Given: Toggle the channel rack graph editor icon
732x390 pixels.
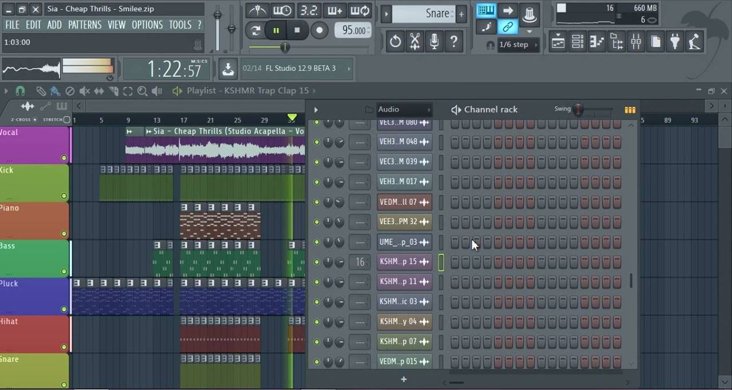Looking at the screenshot, I should pyautogui.click(x=630, y=110).
